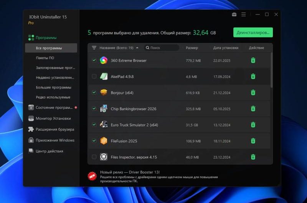Click the red NEW badge for Driver Booster
Screen dimensions: 307x203
click(92, 176)
